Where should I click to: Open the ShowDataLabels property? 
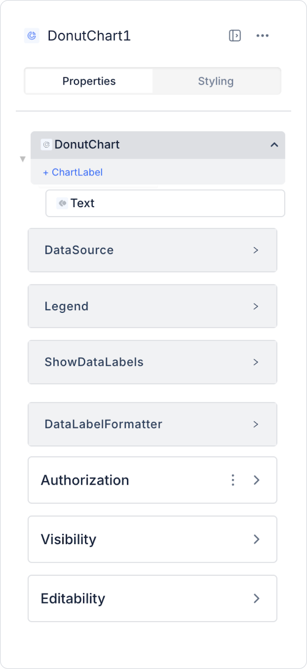coord(256,362)
